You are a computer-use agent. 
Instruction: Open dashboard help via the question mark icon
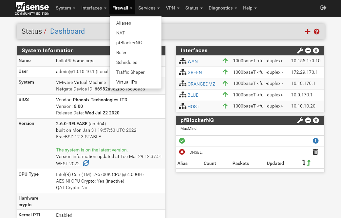[x=316, y=31]
